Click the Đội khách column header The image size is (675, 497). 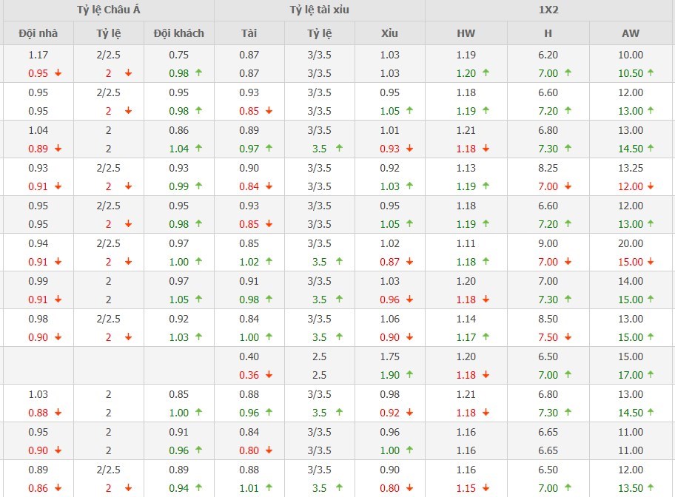pyautogui.click(x=179, y=33)
